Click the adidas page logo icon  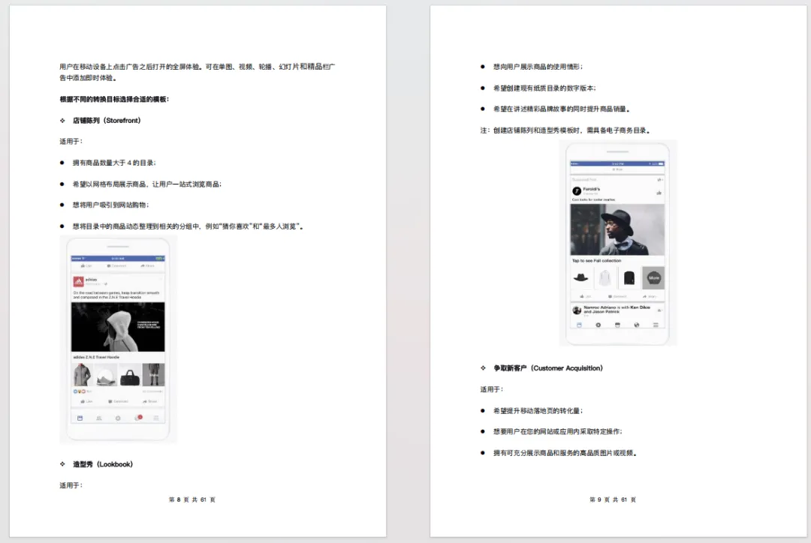[79, 280]
